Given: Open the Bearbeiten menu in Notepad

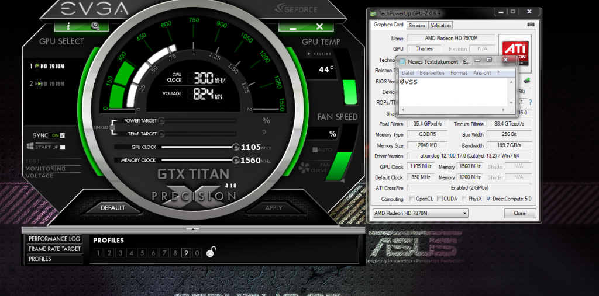Looking at the screenshot, I should pos(432,73).
